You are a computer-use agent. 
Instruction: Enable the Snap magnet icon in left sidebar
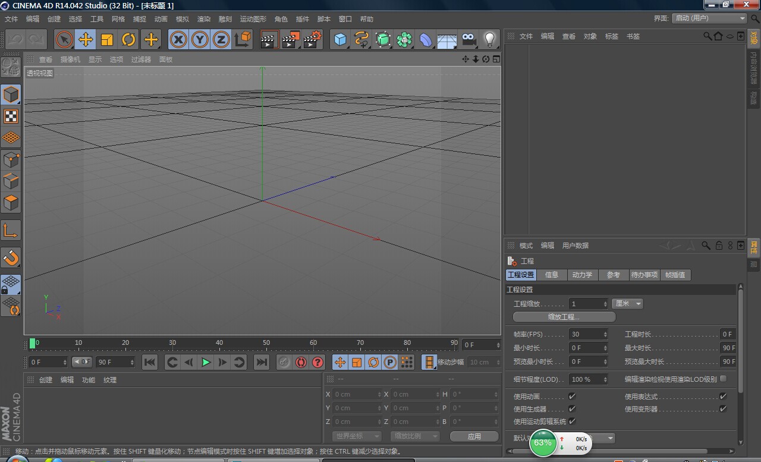click(x=11, y=257)
